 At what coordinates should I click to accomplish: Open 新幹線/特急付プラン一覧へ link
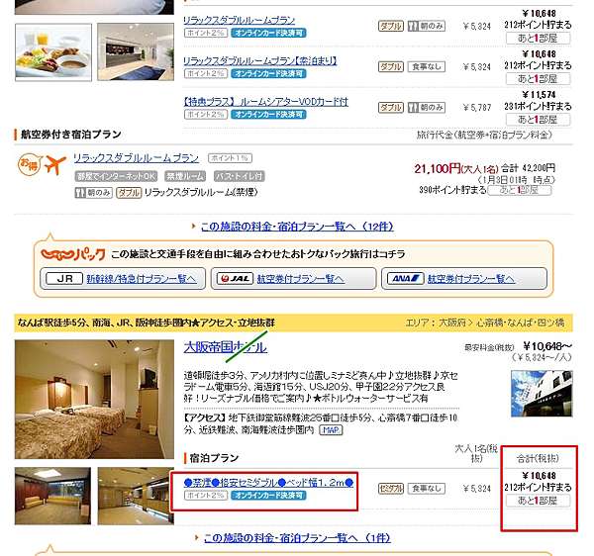click(142, 279)
